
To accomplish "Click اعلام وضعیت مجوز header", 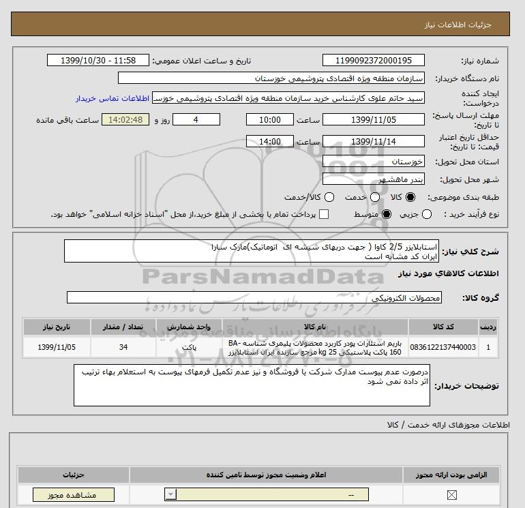I will click(x=266, y=475).
